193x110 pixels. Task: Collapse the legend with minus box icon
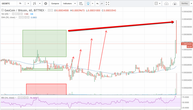click(x=2, y=10)
